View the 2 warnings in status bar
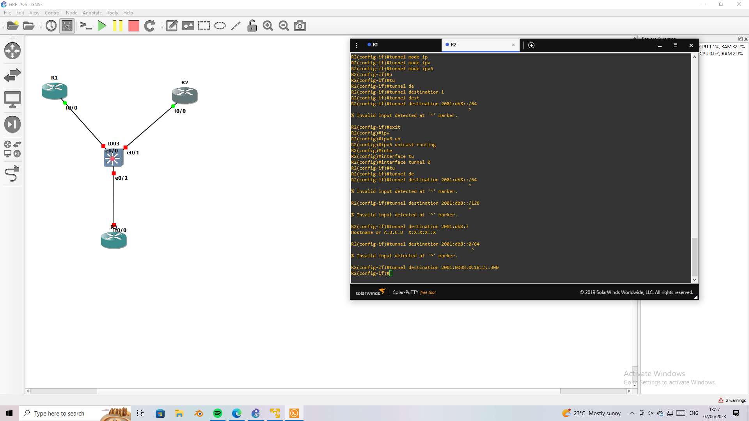749x421 pixels. [732, 400]
